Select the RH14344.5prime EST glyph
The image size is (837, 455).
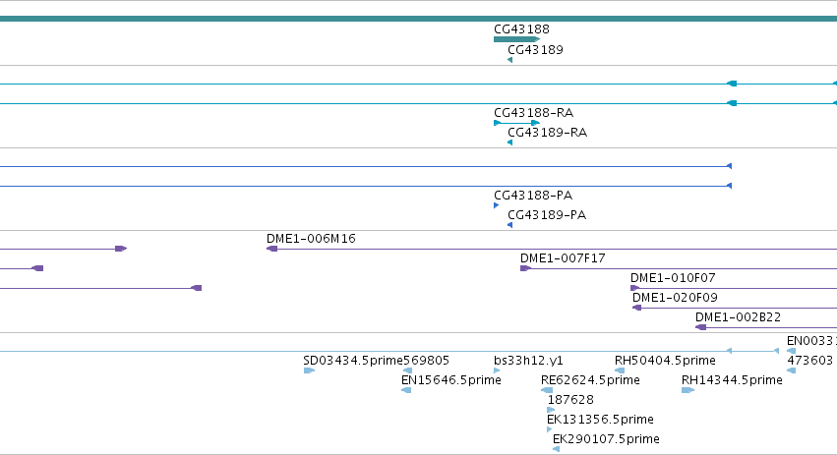pos(688,390)
